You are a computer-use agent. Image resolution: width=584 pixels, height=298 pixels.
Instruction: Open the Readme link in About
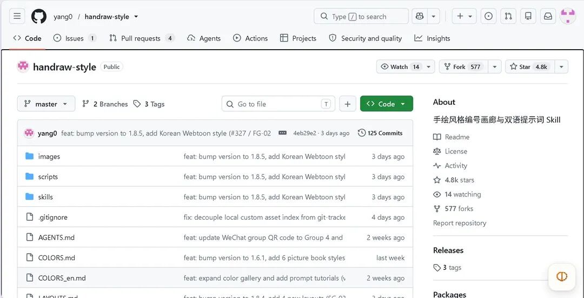coord(451,137)
